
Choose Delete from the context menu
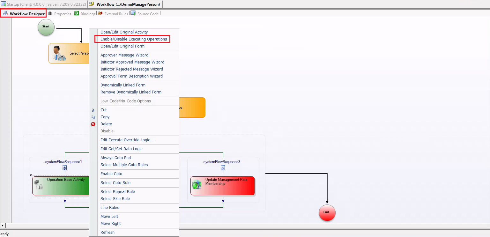coord(106,124)
